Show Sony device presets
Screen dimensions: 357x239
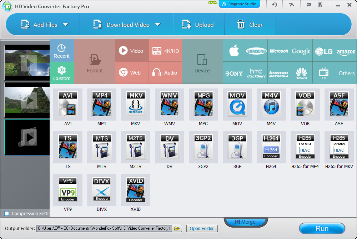click(x=234, y=73)
